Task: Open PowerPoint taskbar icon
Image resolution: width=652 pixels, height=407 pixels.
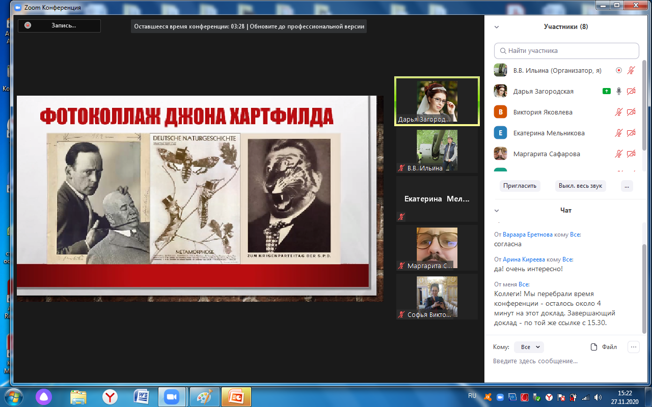Action: click(x=237, y=397)
